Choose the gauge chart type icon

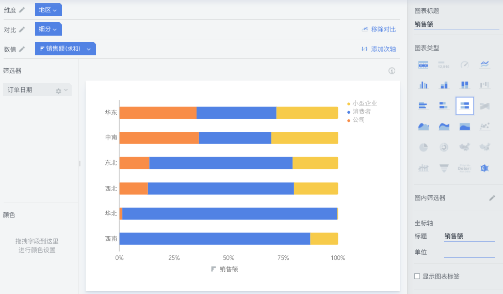[464, 65]
